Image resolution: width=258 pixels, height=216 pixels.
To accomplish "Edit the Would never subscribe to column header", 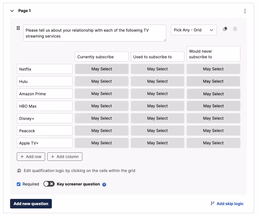I will [213, 54].
